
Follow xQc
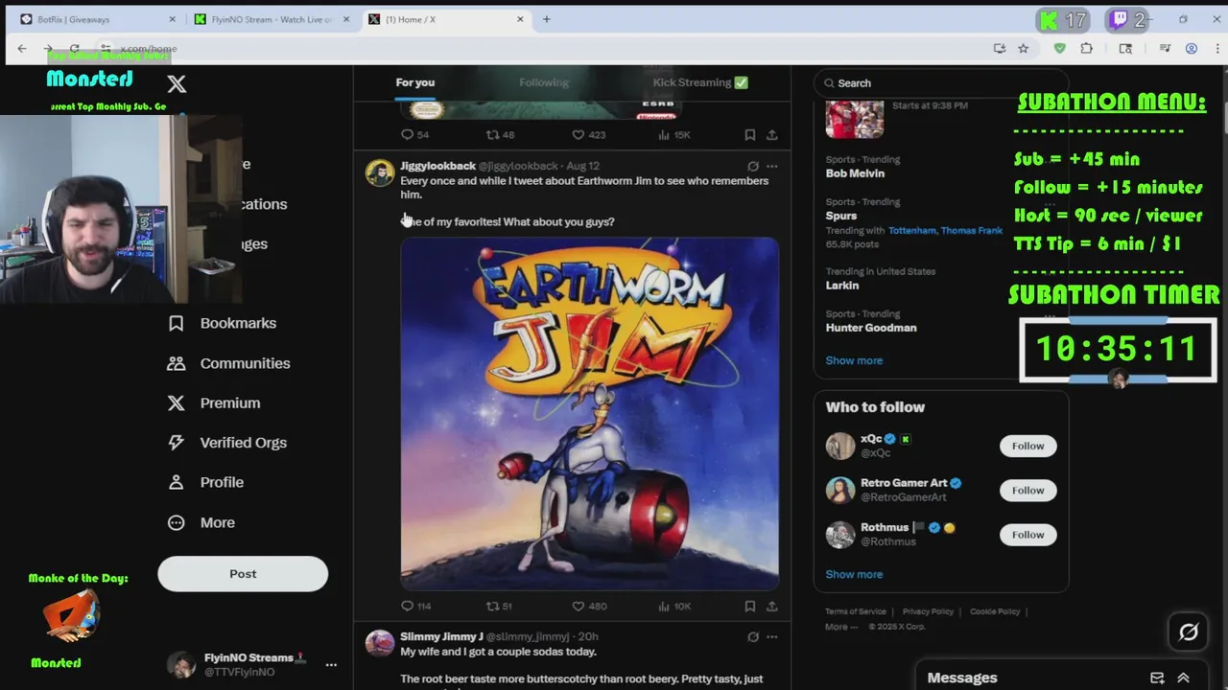[1027, 446]
